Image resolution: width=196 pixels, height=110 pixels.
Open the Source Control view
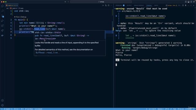pyautogui.click(x=2, y=16)
